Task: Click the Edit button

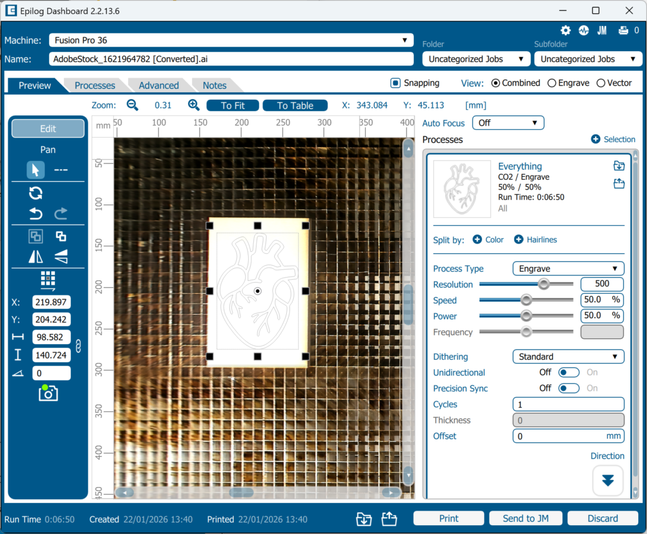Action: [48, 129]
